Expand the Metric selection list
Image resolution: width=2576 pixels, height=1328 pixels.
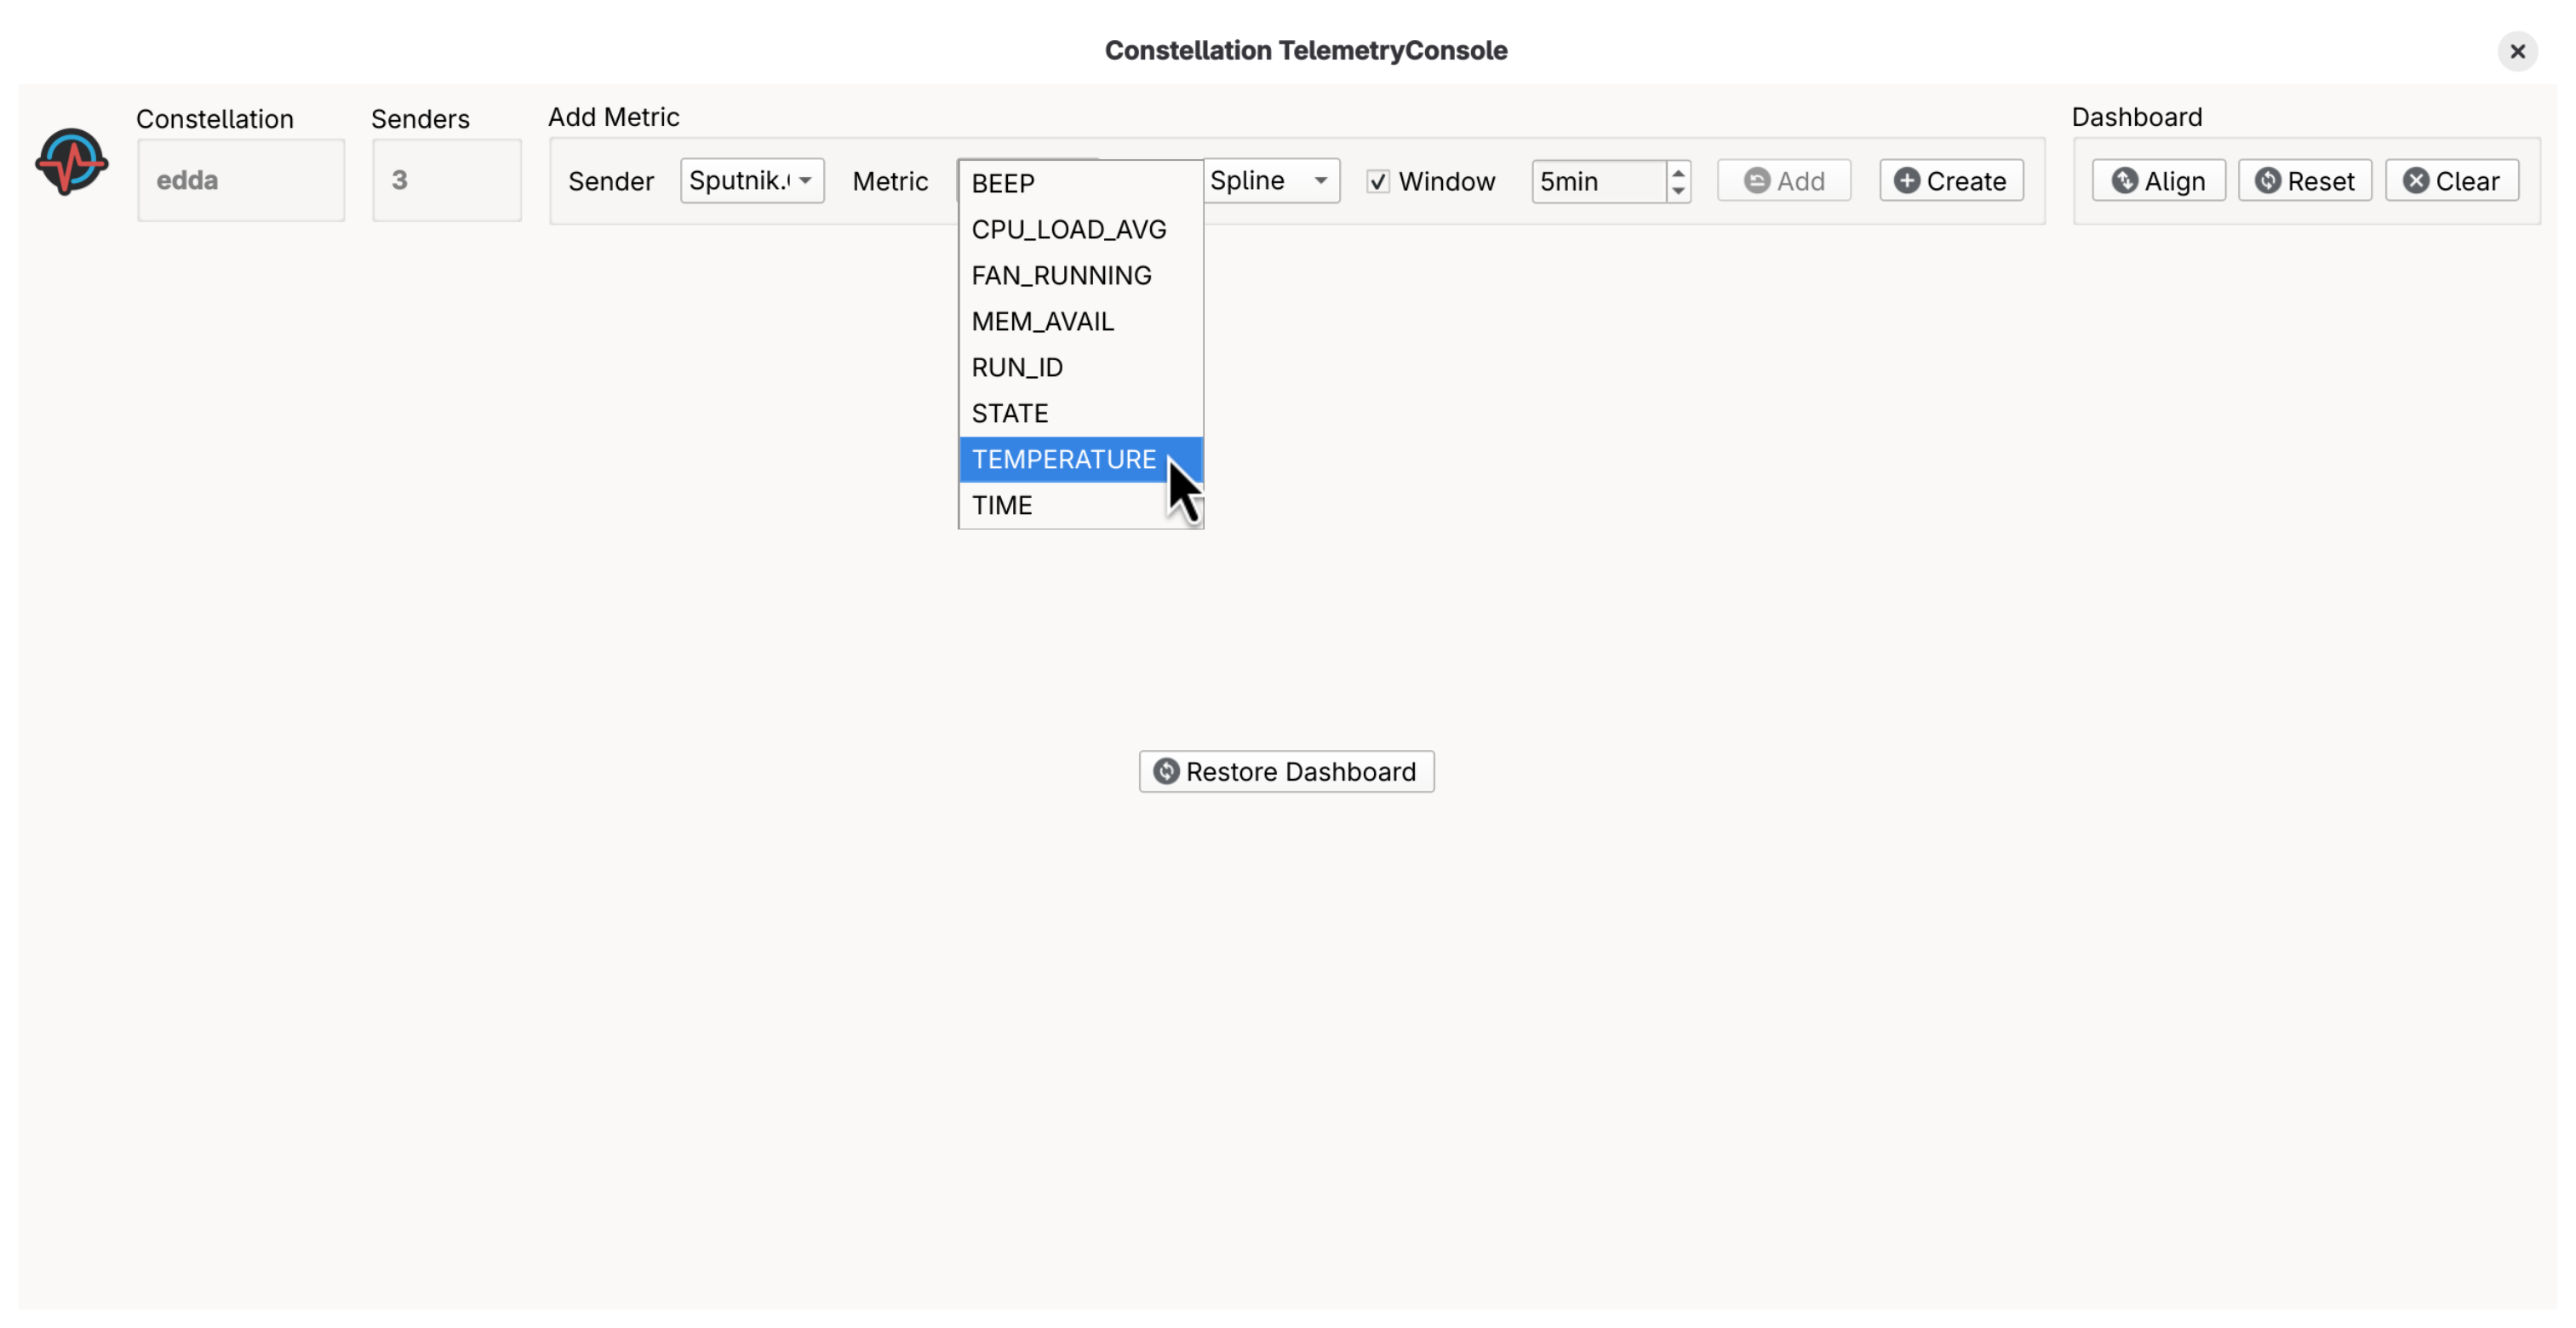pos(1078,181)
